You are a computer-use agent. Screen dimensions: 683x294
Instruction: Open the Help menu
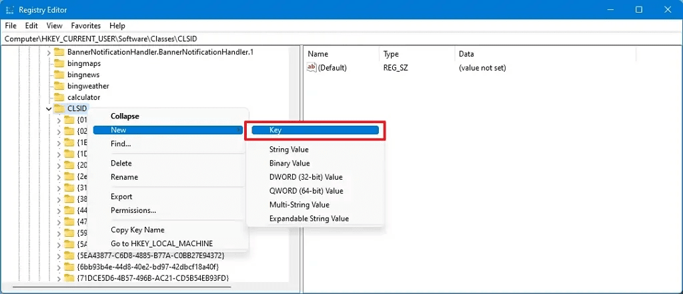pos(117,26)
